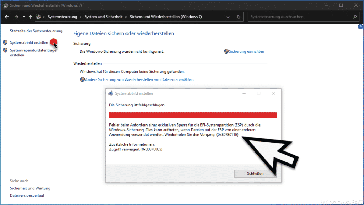The image size is (364, 205).
Task: Refresh the control panel view
Action: pos(239,17)
